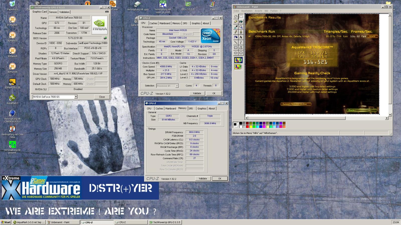This screenshot has width=401, height=225.
Task: Open the Datei menu in Paint
Action: pos(236,11)
